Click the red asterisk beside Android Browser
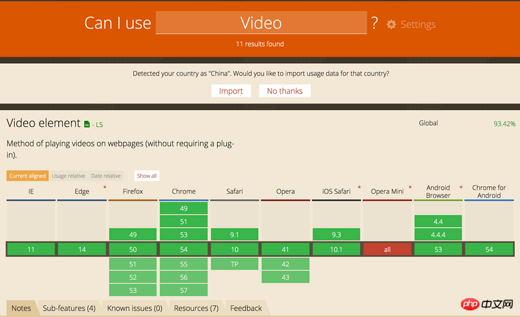The width and height of the screenshot is (520, 317). (461, 187)
